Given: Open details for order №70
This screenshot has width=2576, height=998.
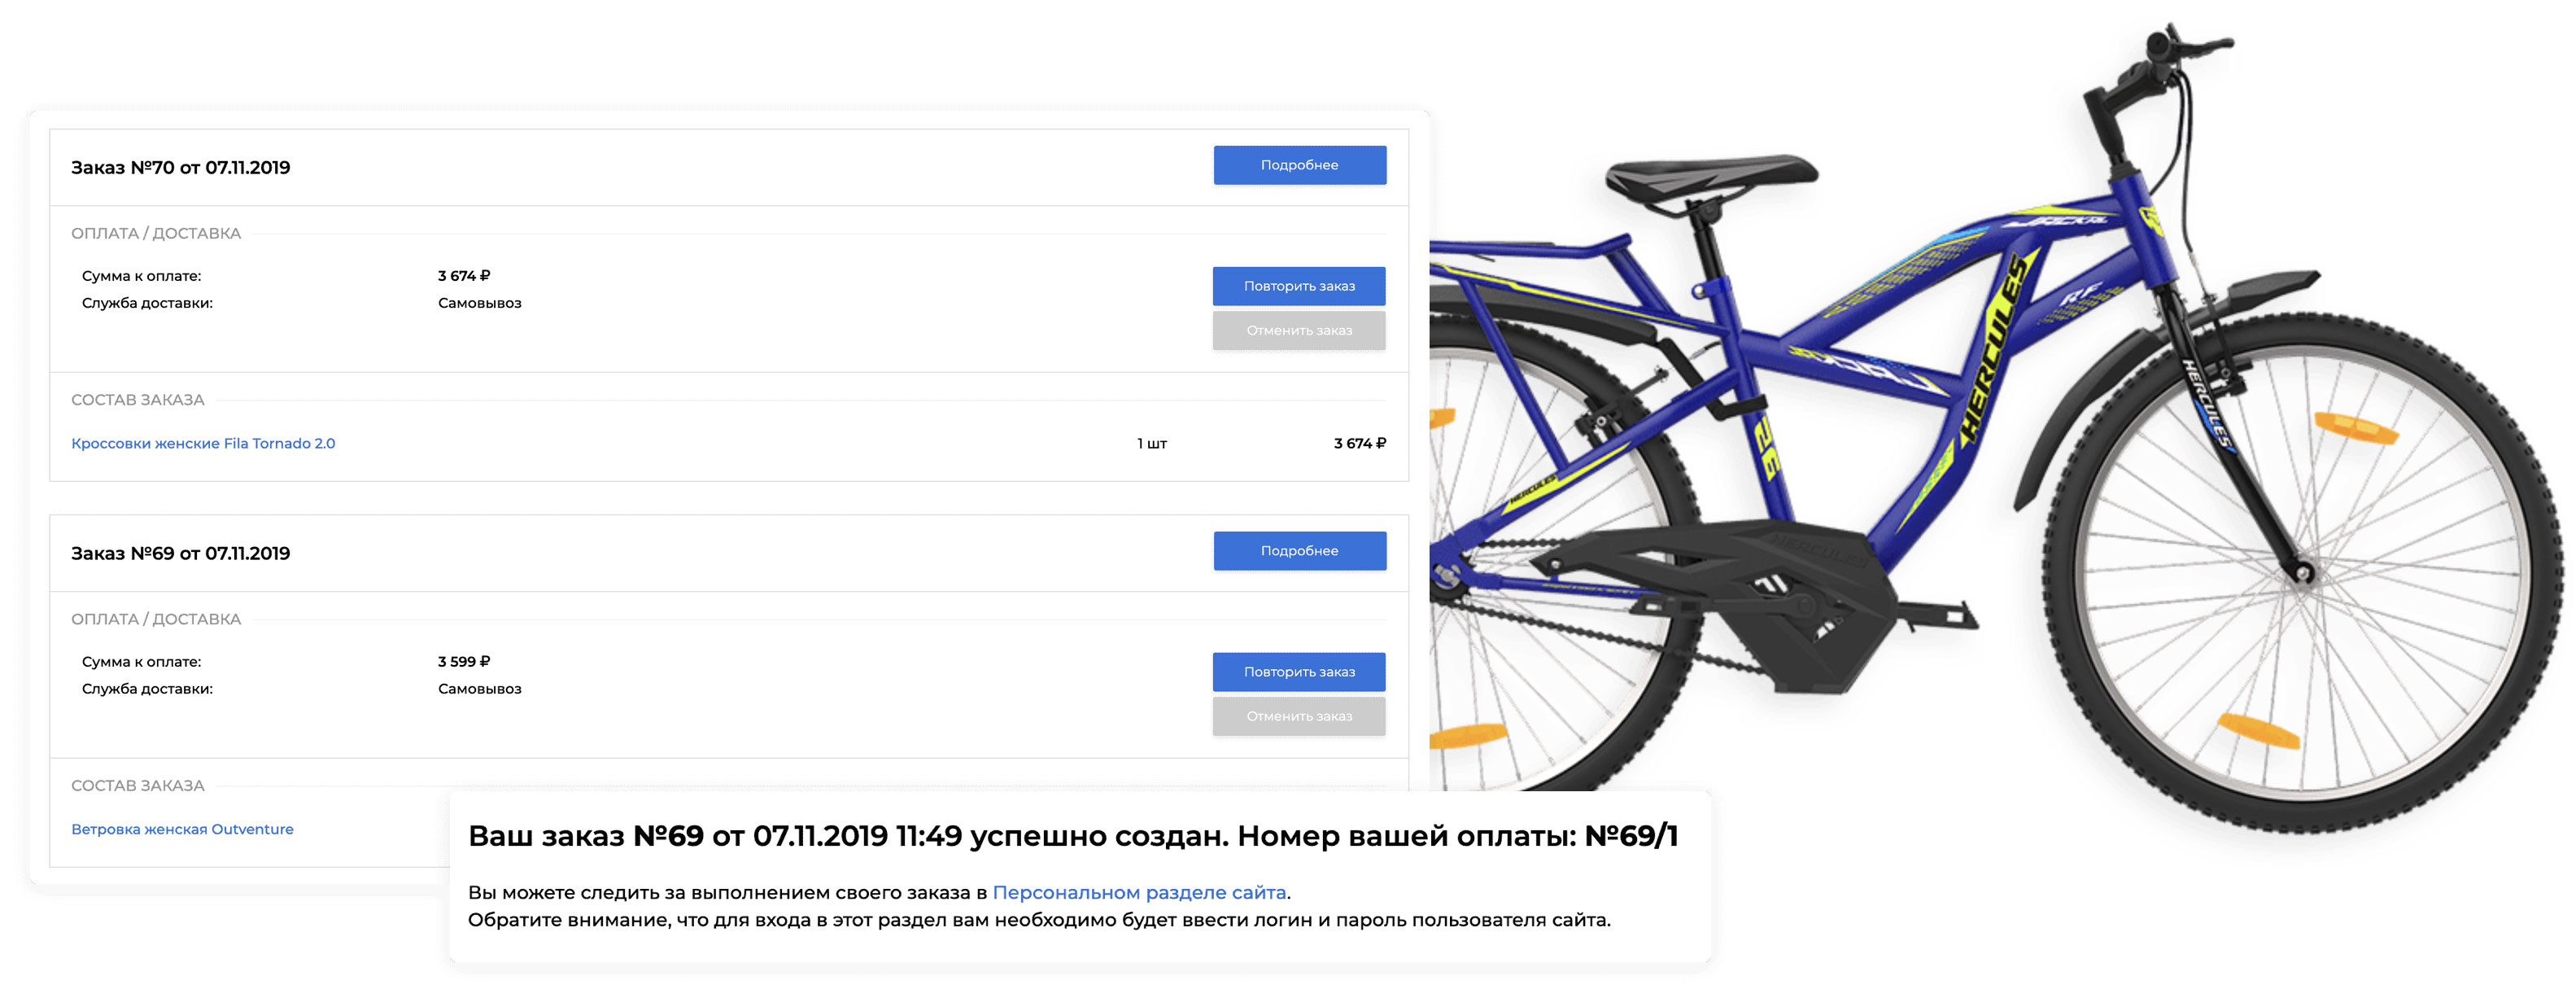Looking at the screenshot, I should [1299, 165].
